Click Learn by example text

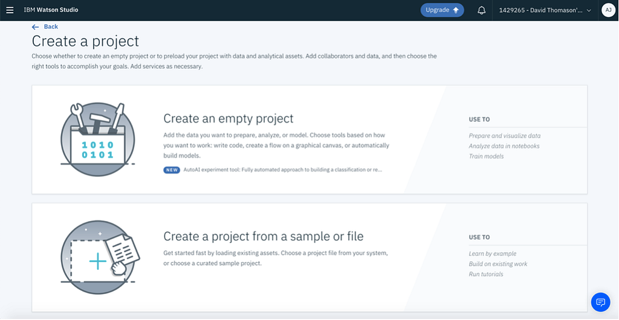tap(492, 254)
